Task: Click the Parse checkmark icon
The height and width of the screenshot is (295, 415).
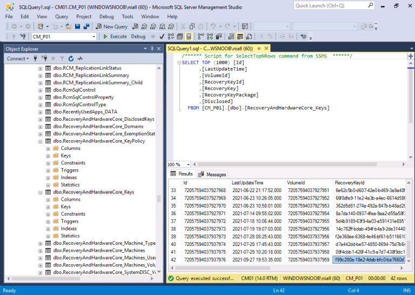Action: pyautogui.click(x=162, y=37)
